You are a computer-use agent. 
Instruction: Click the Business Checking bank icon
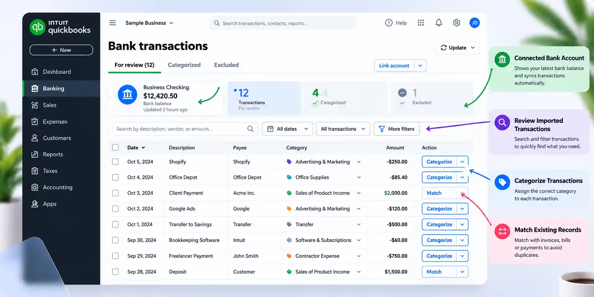tap(127, 95)
